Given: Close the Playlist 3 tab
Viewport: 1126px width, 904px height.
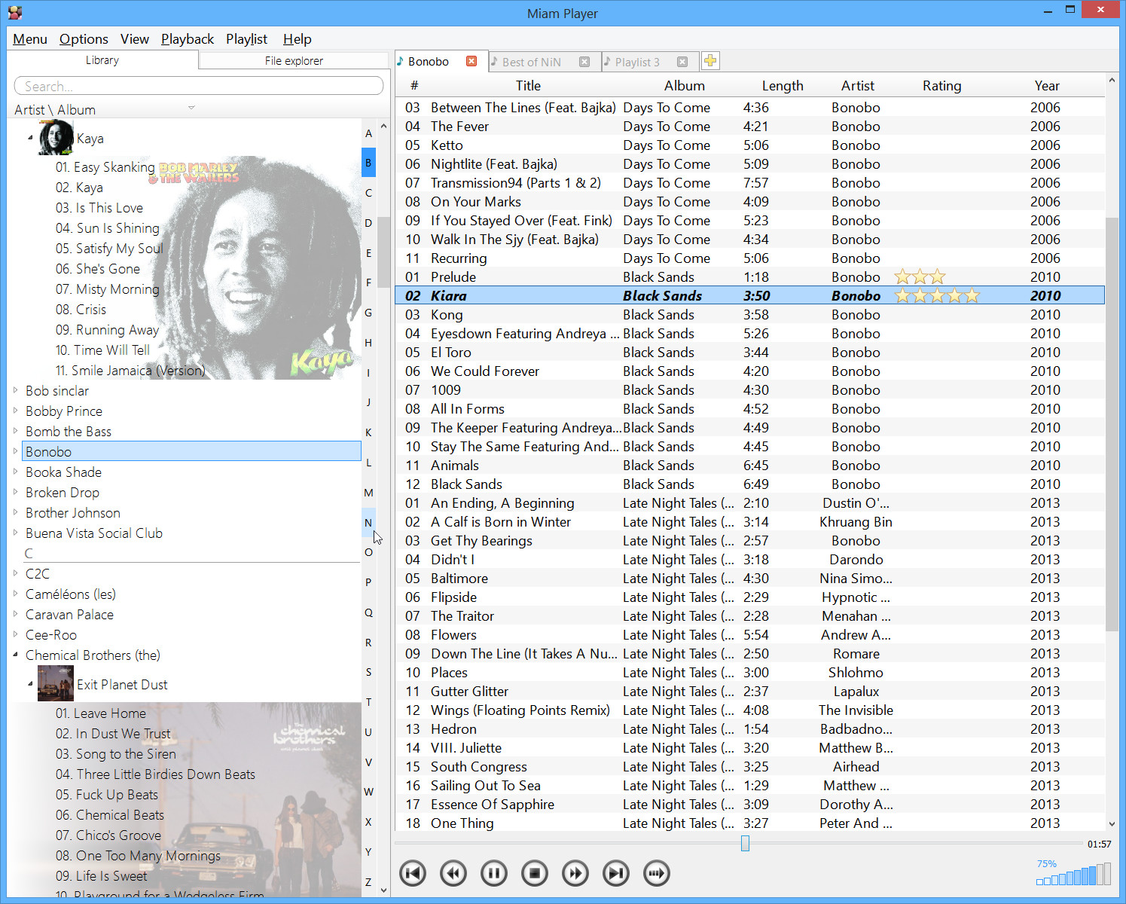Looking at the screenshot, I should [682, 62].
